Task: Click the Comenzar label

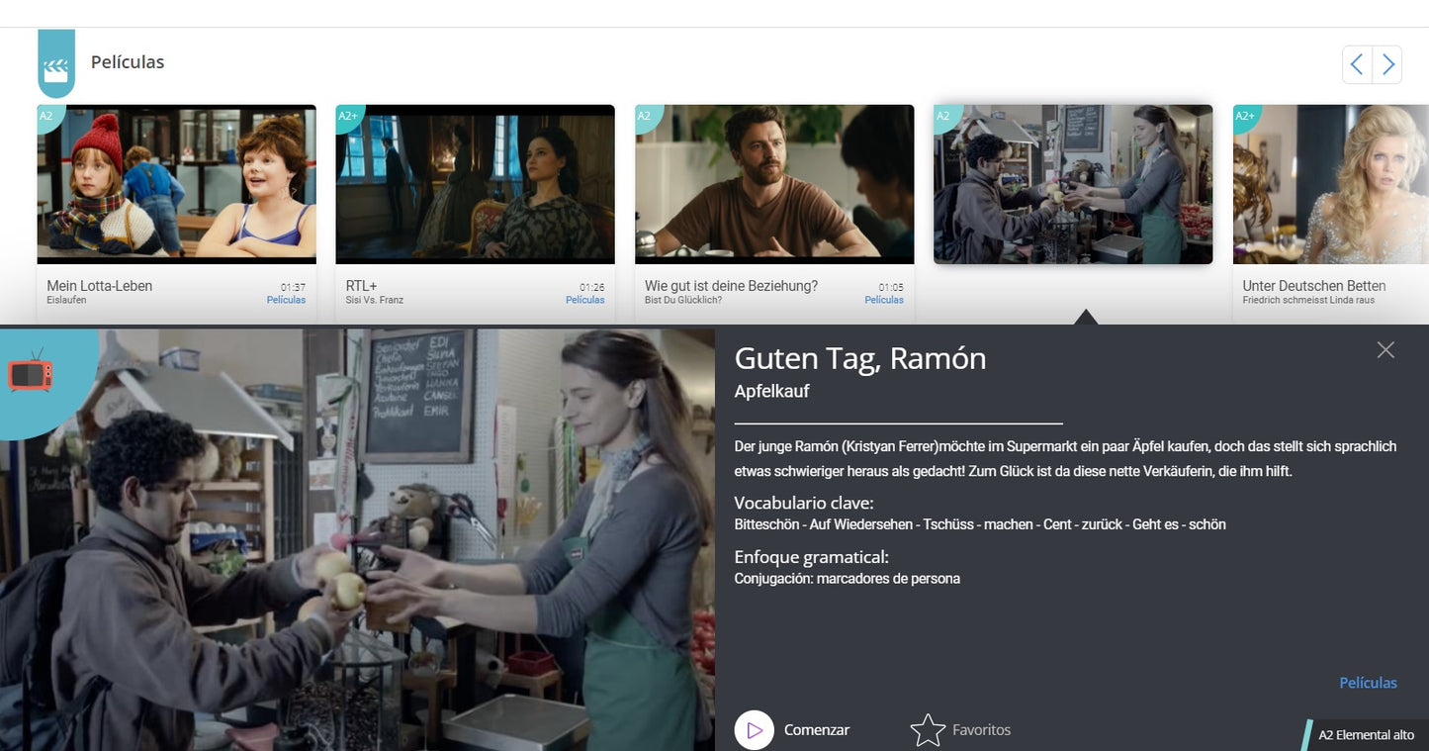Action: pos(816,730)
